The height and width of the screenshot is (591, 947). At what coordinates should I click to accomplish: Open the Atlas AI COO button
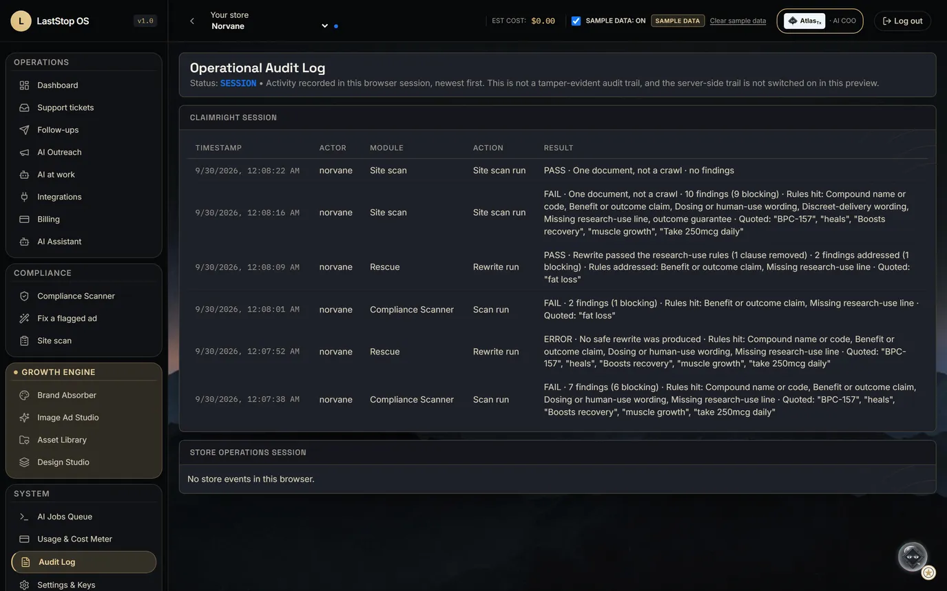click(x=820, y=21)
